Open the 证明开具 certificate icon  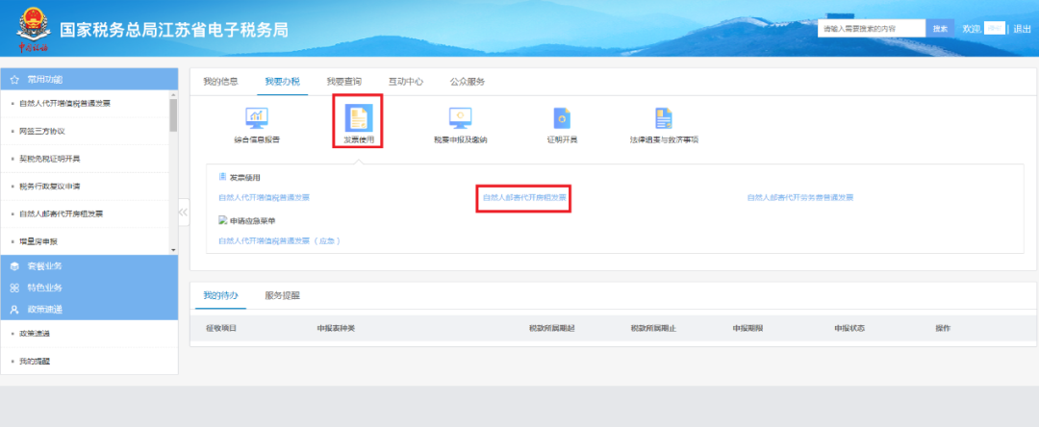[562, 118]
